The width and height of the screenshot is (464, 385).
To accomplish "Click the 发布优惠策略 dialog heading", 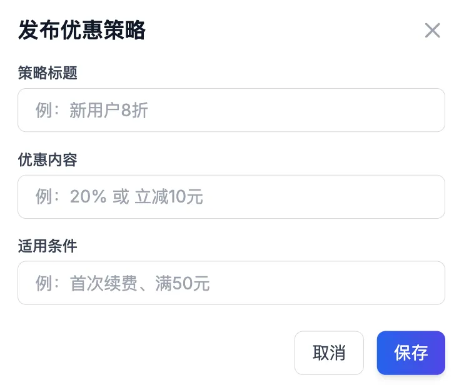I will [82, 30].
